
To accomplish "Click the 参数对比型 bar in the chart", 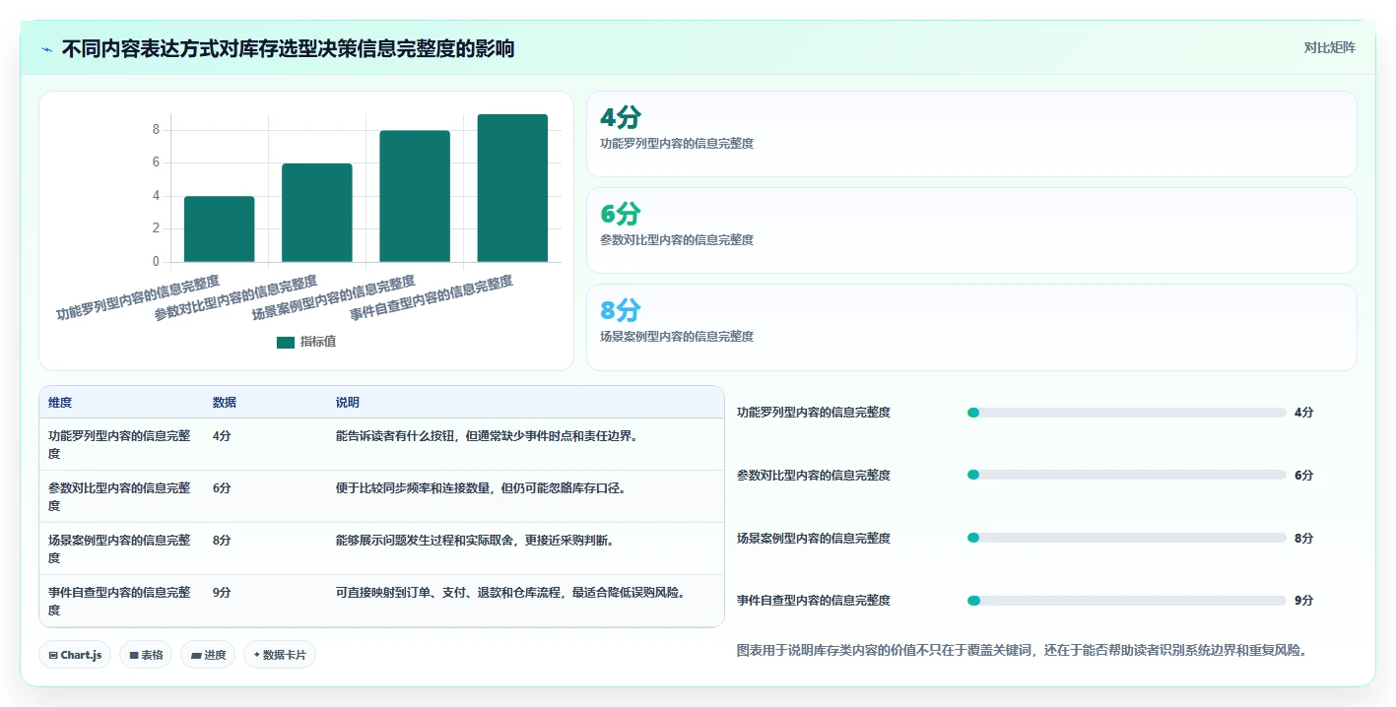I will [316, 213].
